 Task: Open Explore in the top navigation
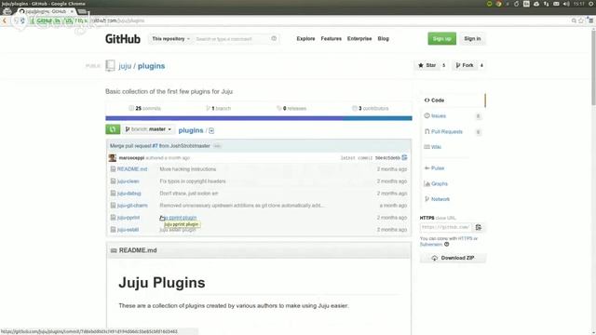click(305, 39)
